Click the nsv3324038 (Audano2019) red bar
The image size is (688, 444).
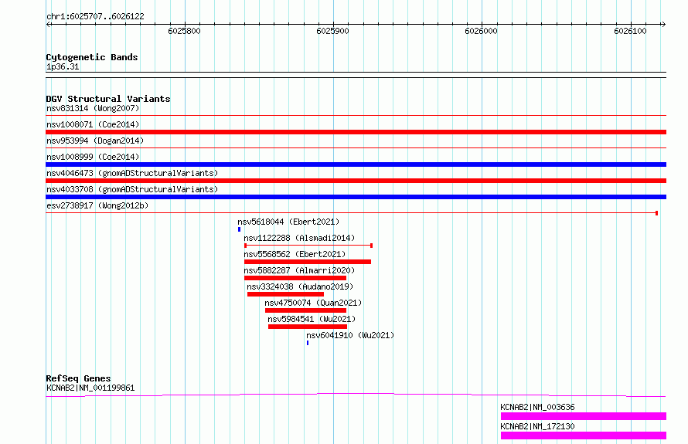pyautogui.click(x=286, y=294)
